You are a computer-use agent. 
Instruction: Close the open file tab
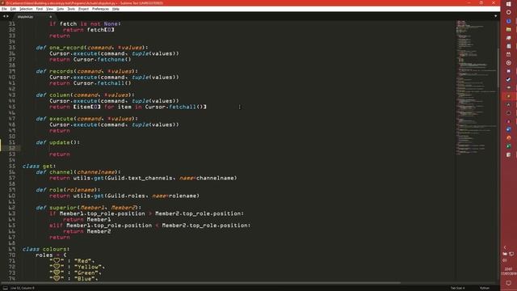pos(50,16)
